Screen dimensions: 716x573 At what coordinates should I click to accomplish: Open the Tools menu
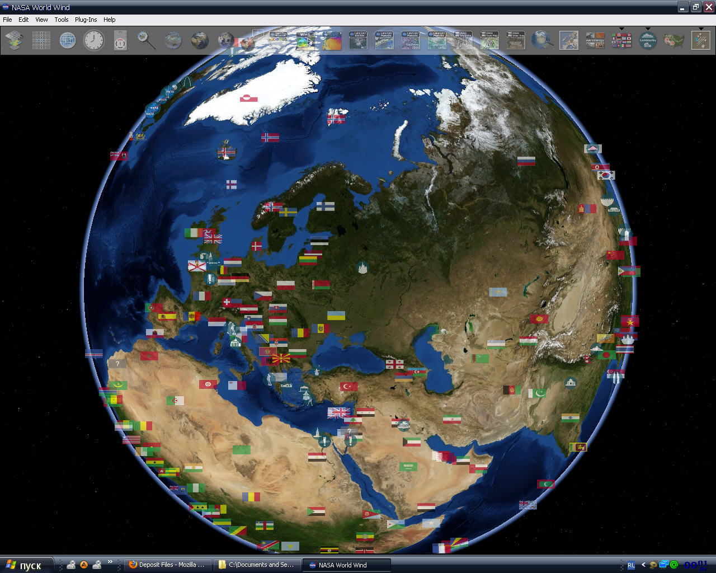[x=62, y=20]
